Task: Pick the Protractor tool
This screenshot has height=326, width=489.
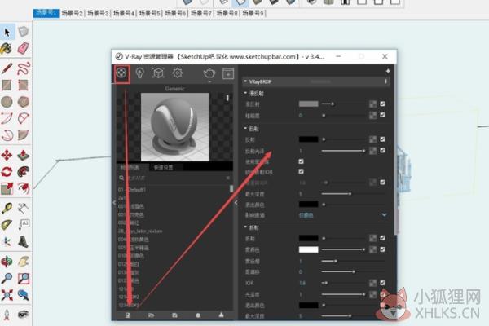Action: click(7, 225)
